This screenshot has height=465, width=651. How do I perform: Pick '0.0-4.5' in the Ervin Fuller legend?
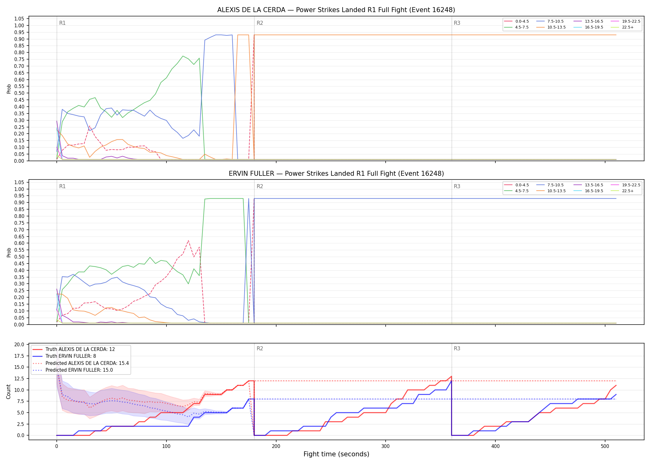click(516, 185)
